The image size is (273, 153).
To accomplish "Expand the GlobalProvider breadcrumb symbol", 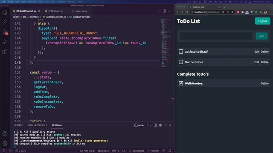I will (x=80, y=17).
